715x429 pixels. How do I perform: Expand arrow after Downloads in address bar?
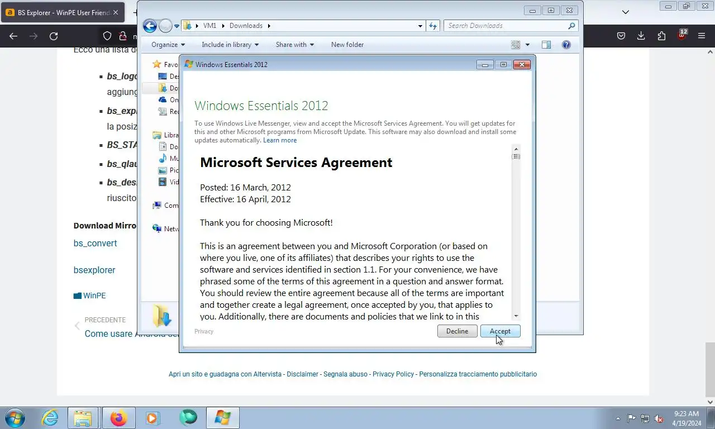pos(269,26)
